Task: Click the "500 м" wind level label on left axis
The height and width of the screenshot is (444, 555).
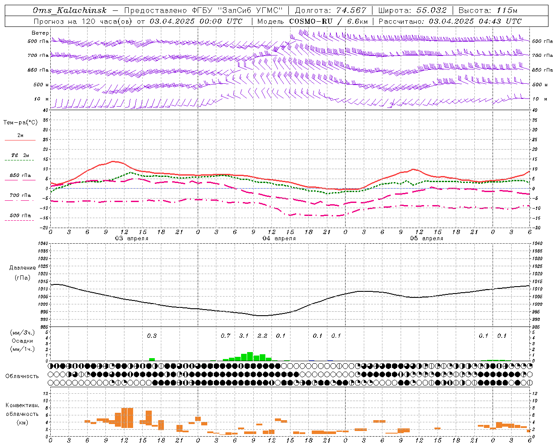Action: 41,85
